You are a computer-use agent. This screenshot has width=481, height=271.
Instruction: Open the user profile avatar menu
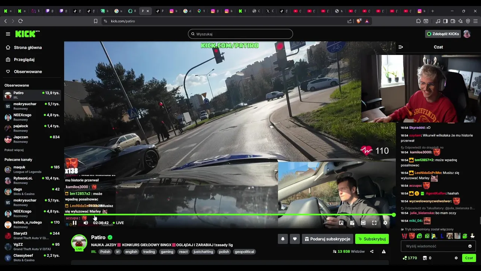pos(467,34)
